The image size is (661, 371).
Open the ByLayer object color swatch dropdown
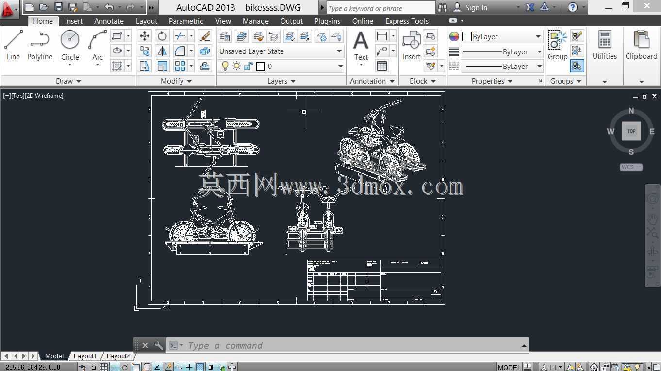pos(502,36)
